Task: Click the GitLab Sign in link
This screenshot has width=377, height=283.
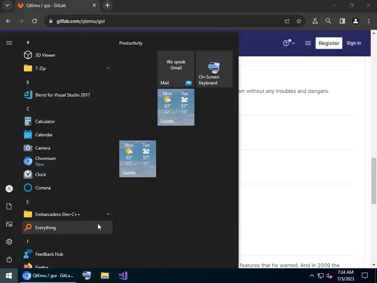Action: (354, 43)
